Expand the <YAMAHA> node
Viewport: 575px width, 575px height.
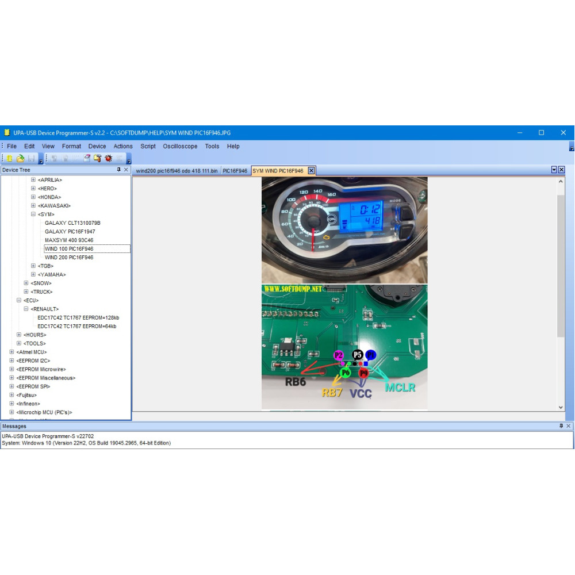pyautogui.click(x=33, y=274)
